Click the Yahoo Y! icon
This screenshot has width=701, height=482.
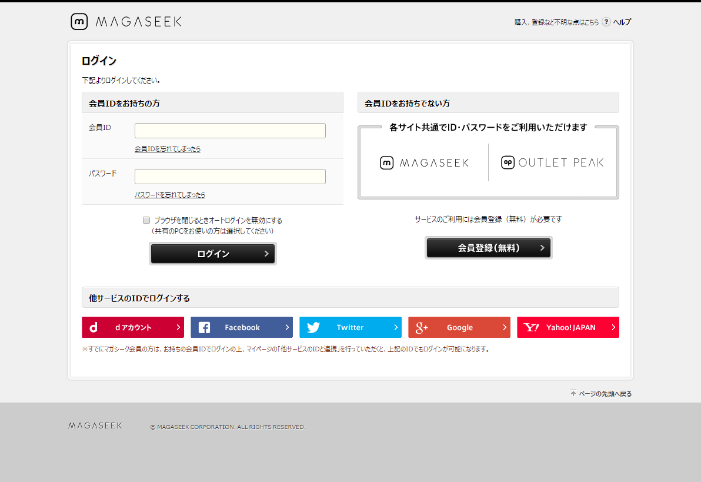532,328
